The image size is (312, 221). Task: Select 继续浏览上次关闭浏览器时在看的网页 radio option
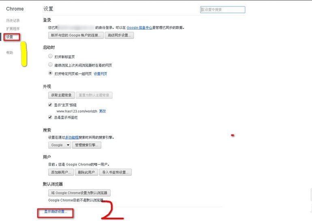(50, 64)
